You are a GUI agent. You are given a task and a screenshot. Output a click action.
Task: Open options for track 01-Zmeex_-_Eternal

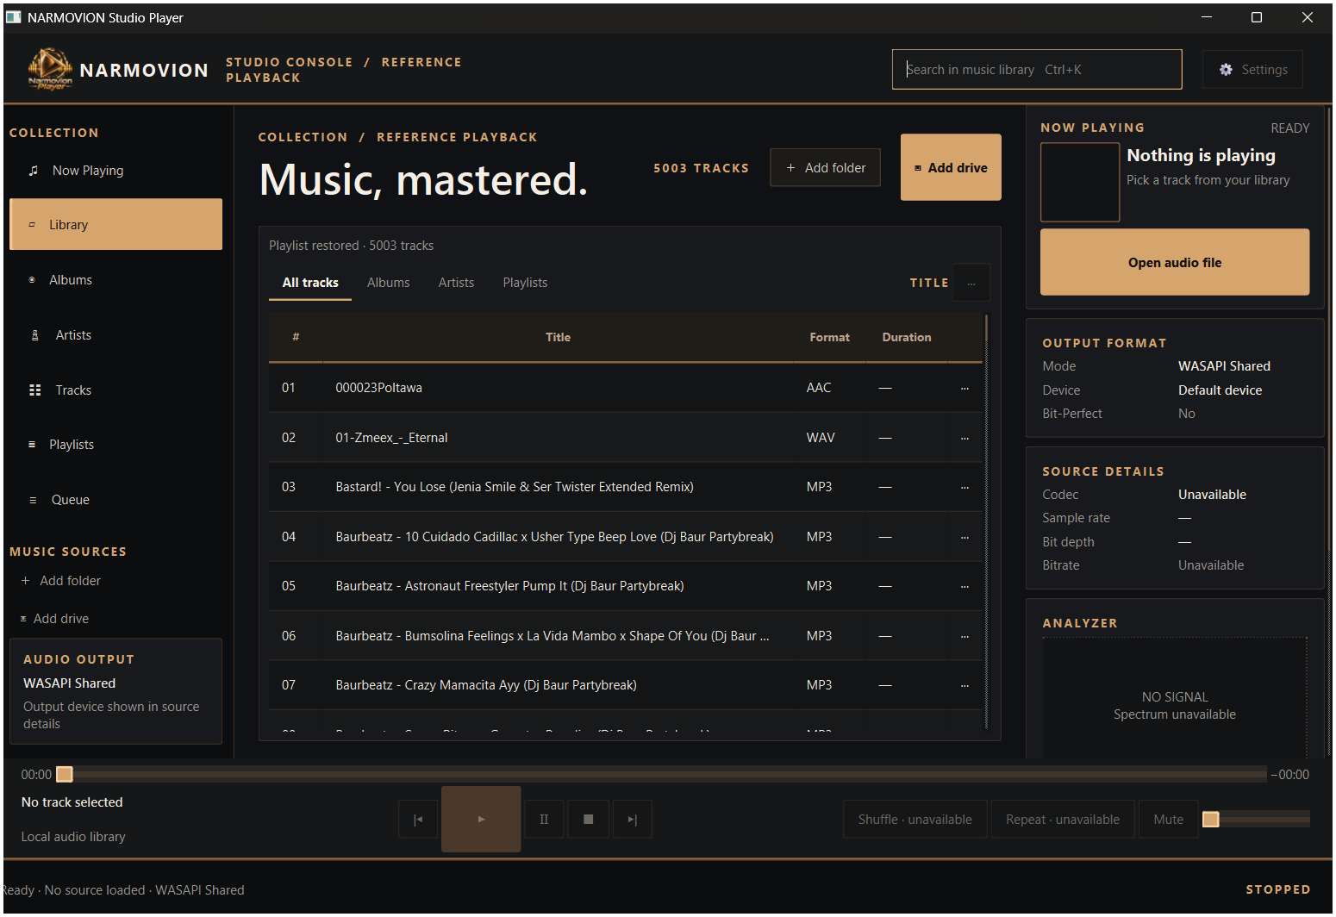965,438
